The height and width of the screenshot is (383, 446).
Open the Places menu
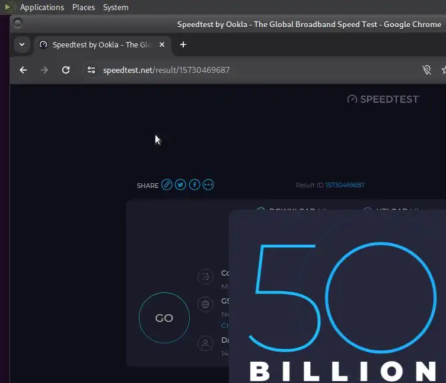84,7
